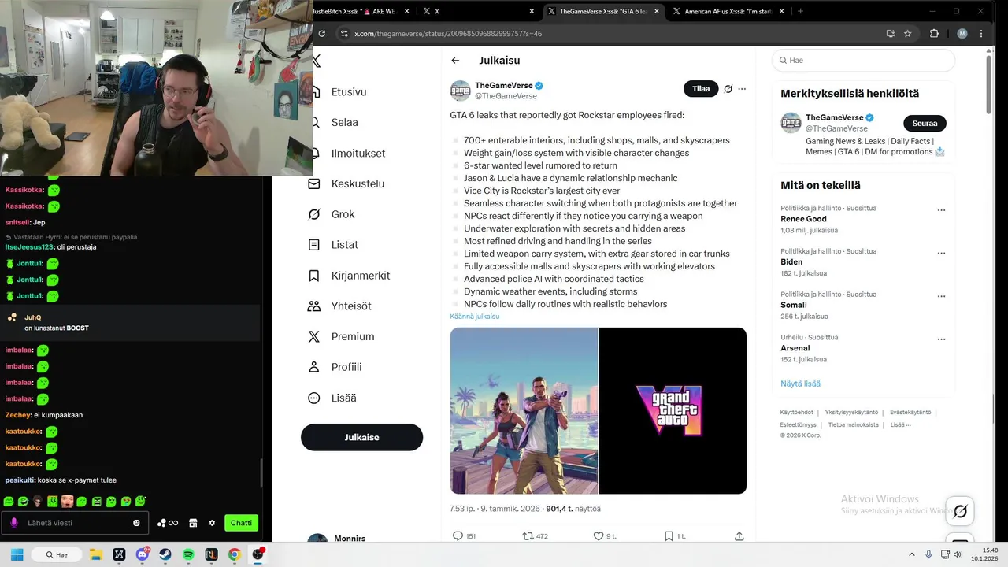Click Käännä julkaisu translate link

474,317
